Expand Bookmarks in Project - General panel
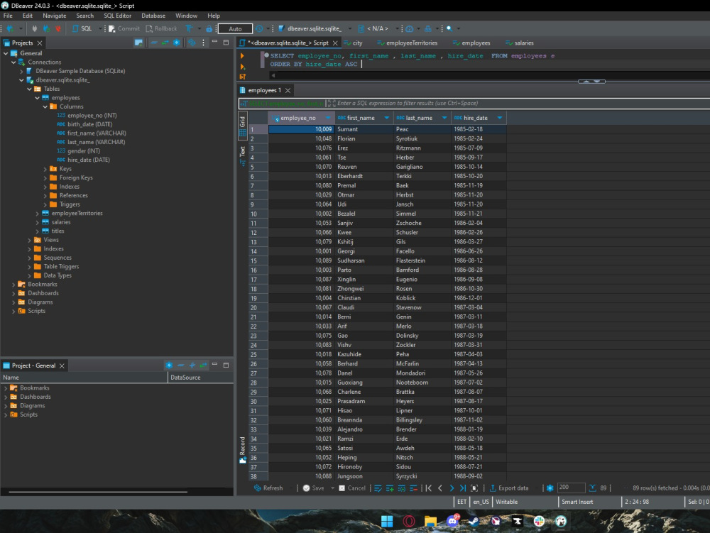 pyautogui.click(x=6, y=388)
